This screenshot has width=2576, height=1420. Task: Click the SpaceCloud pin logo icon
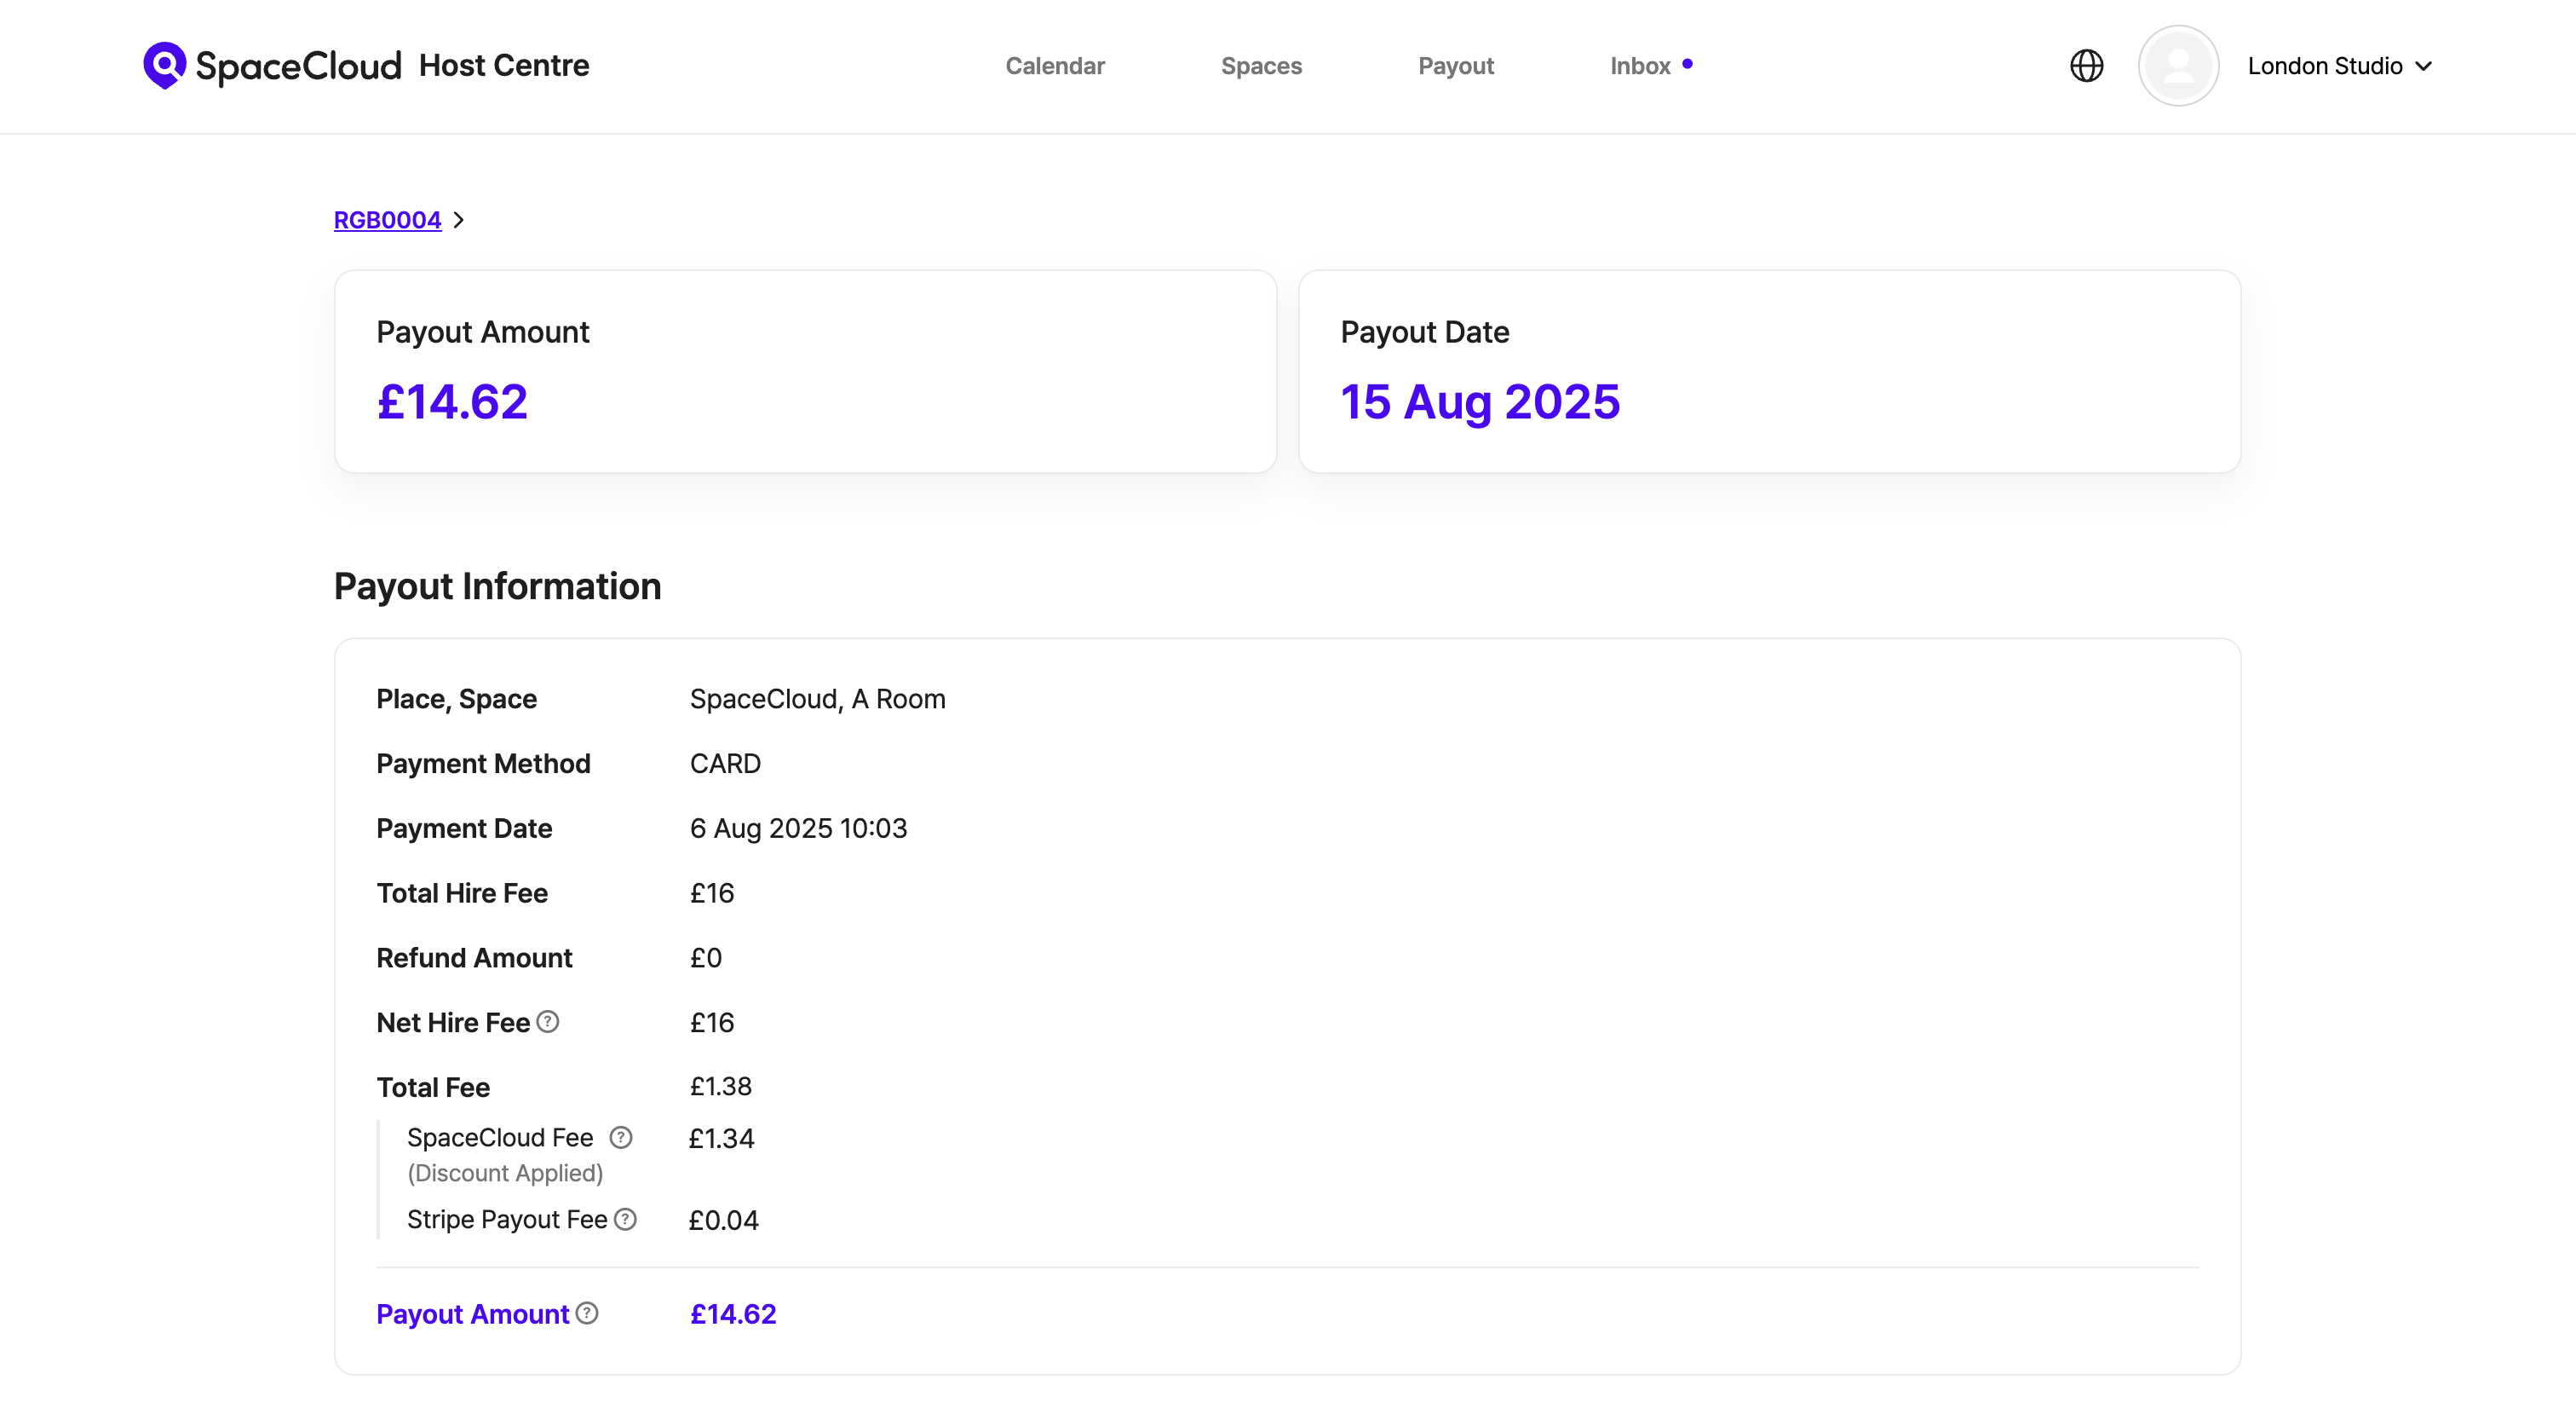[x=164, y=65]
